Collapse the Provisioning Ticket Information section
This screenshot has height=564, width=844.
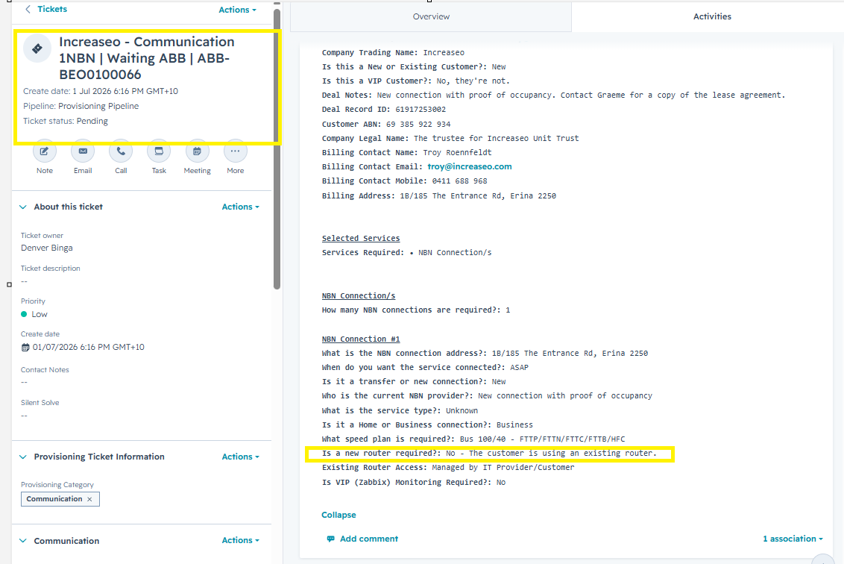(23, 457)
